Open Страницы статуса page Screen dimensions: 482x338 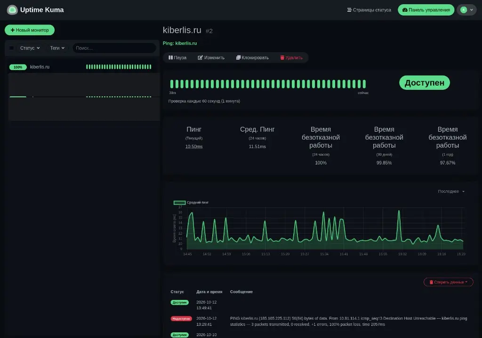[369, 10]
